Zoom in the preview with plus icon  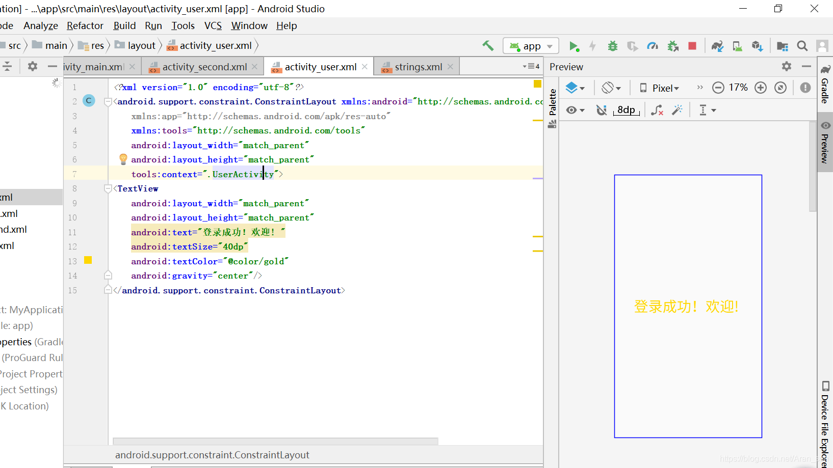pos(761,88)
